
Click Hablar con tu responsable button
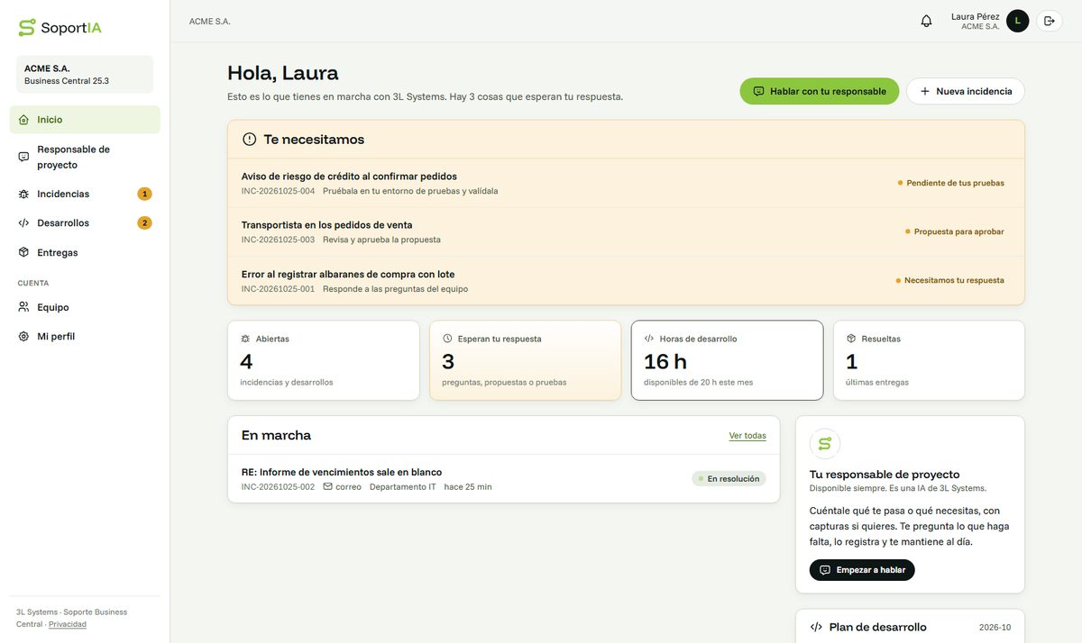pyautogui.click(x=820, y=91)
